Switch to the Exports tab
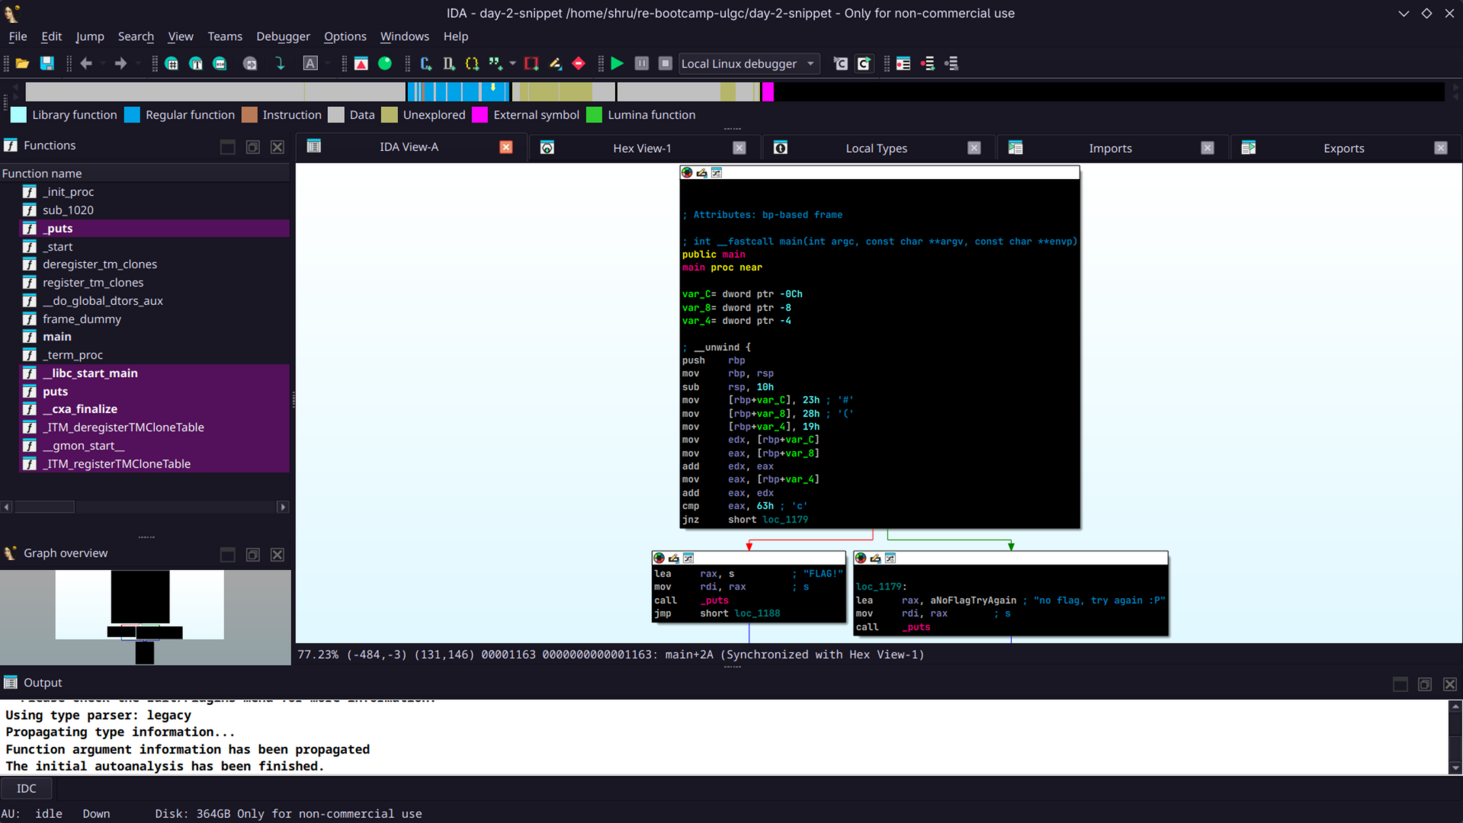This screenshot has width=1463, height=823. pos(1343,148)
